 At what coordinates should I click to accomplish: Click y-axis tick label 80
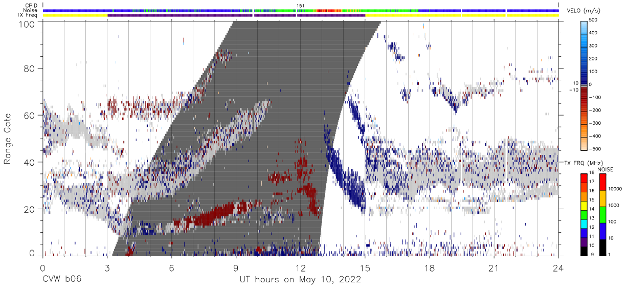click(29, 69)
